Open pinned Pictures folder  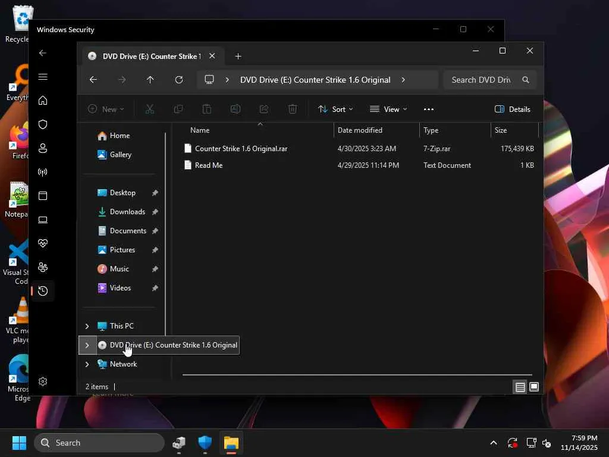pyautogui.click(x=123, y=250)
